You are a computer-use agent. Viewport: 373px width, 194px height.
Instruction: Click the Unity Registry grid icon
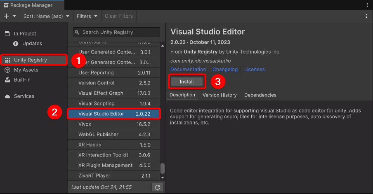coord(7,60)
